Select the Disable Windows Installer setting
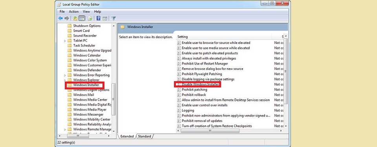The width and height of the screenshot is (377, 147). 200,84
